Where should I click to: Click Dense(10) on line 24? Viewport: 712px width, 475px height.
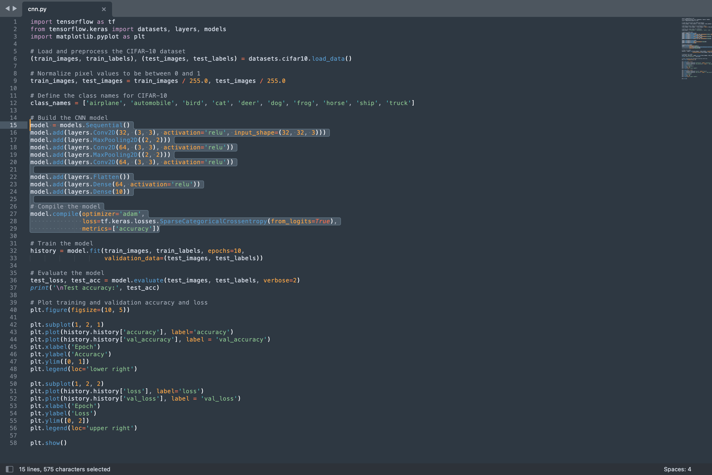(x=109, y=192)
